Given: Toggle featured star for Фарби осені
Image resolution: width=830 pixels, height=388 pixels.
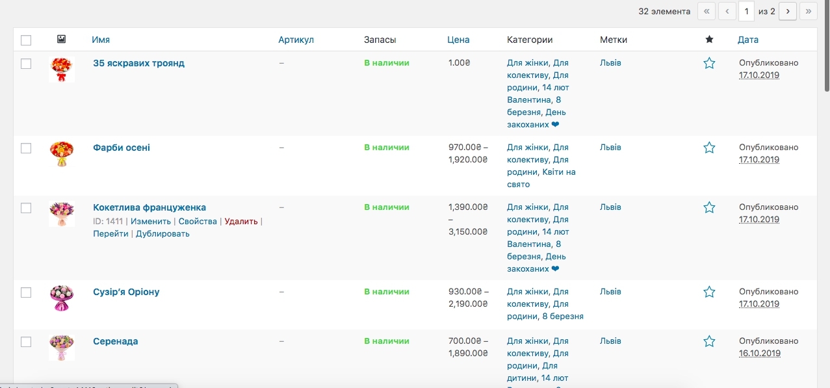Looking at the screenshot, I should click(709, 148).
